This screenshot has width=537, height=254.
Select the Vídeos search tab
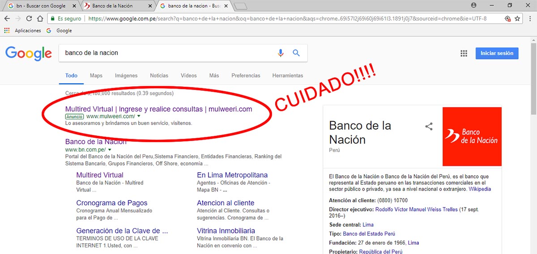click(x=189, y=76)
